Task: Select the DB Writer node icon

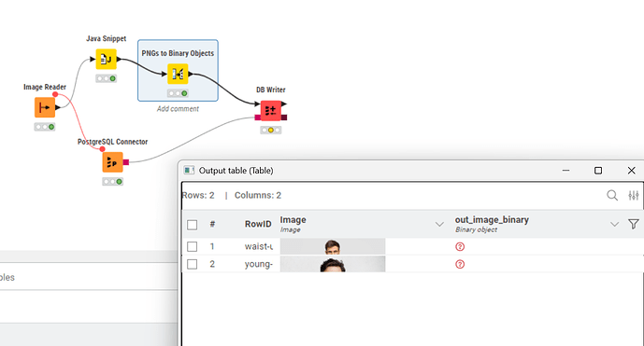Action: click(x=271, y=111)
